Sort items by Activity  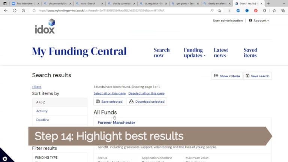tap(60, 111)
